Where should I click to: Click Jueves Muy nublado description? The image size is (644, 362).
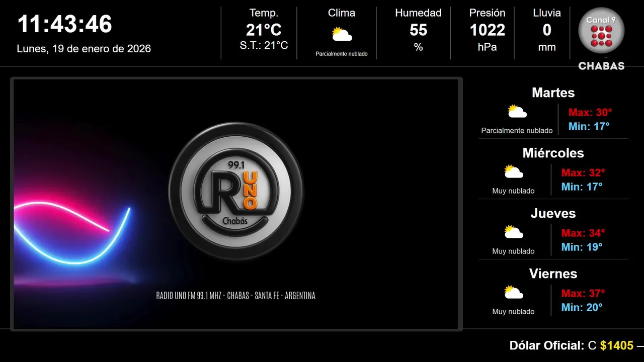(x=513, y=251)
